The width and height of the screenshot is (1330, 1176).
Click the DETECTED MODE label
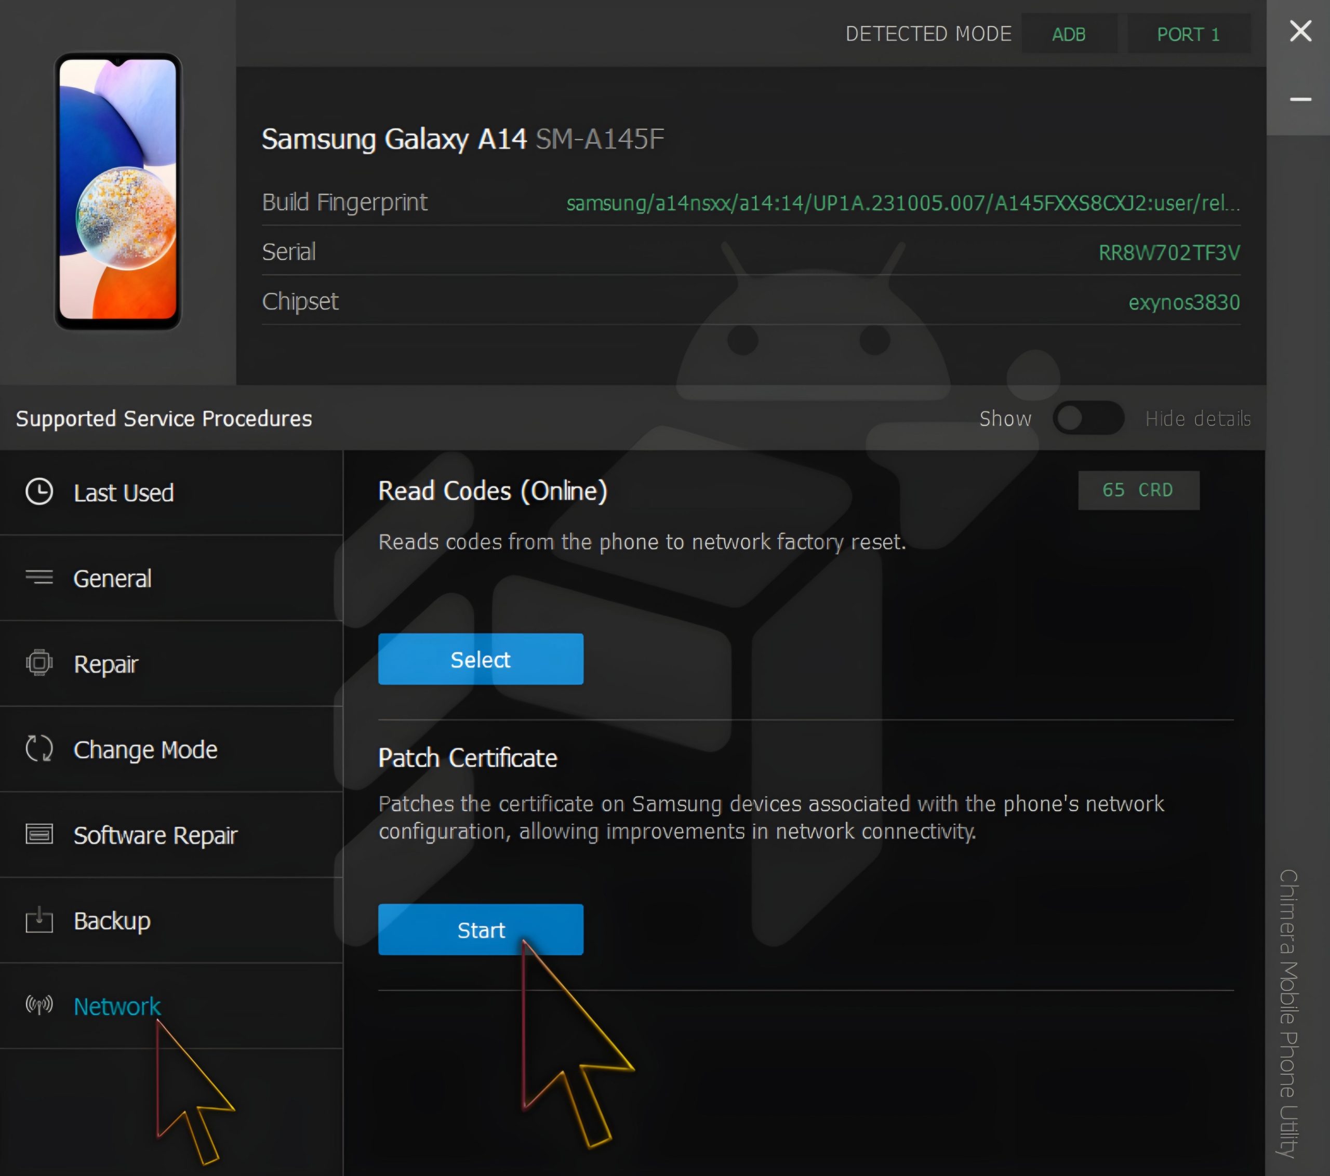click(928, 34)
